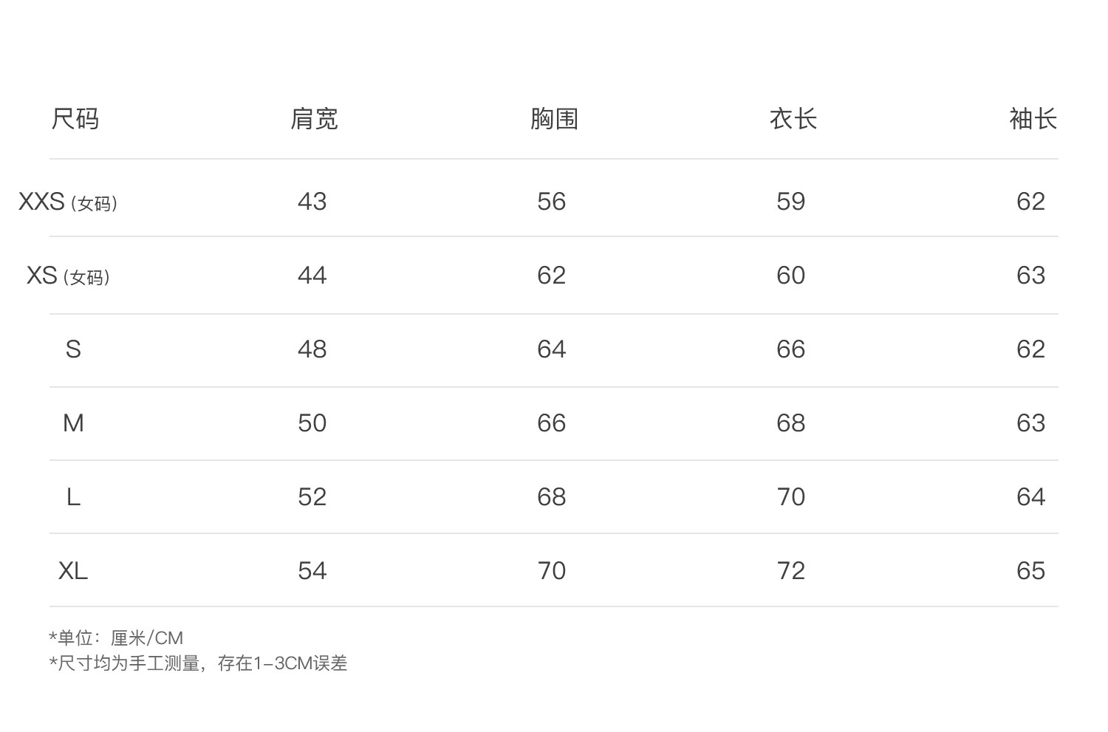Select garment length 66 in S row
Screen dimensions: 1108x732
coord(790,349)
